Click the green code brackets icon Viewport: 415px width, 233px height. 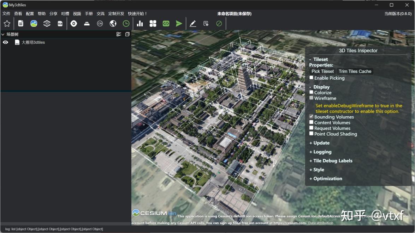(x=166, y=24)
